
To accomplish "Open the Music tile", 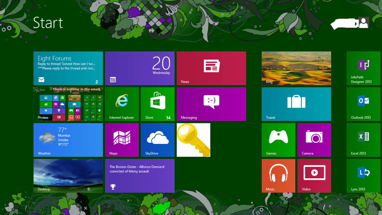I will [278, 176].
